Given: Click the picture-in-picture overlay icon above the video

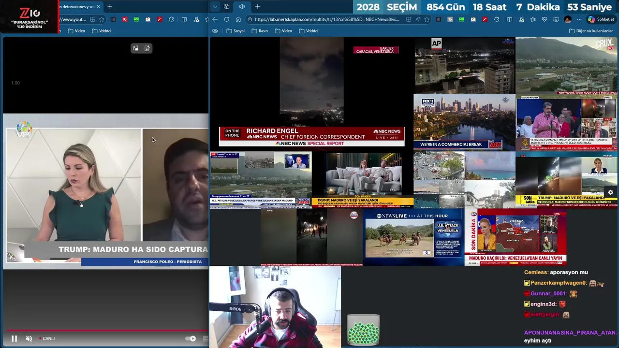Looking at the screenshot, I should tap(136, 48).
